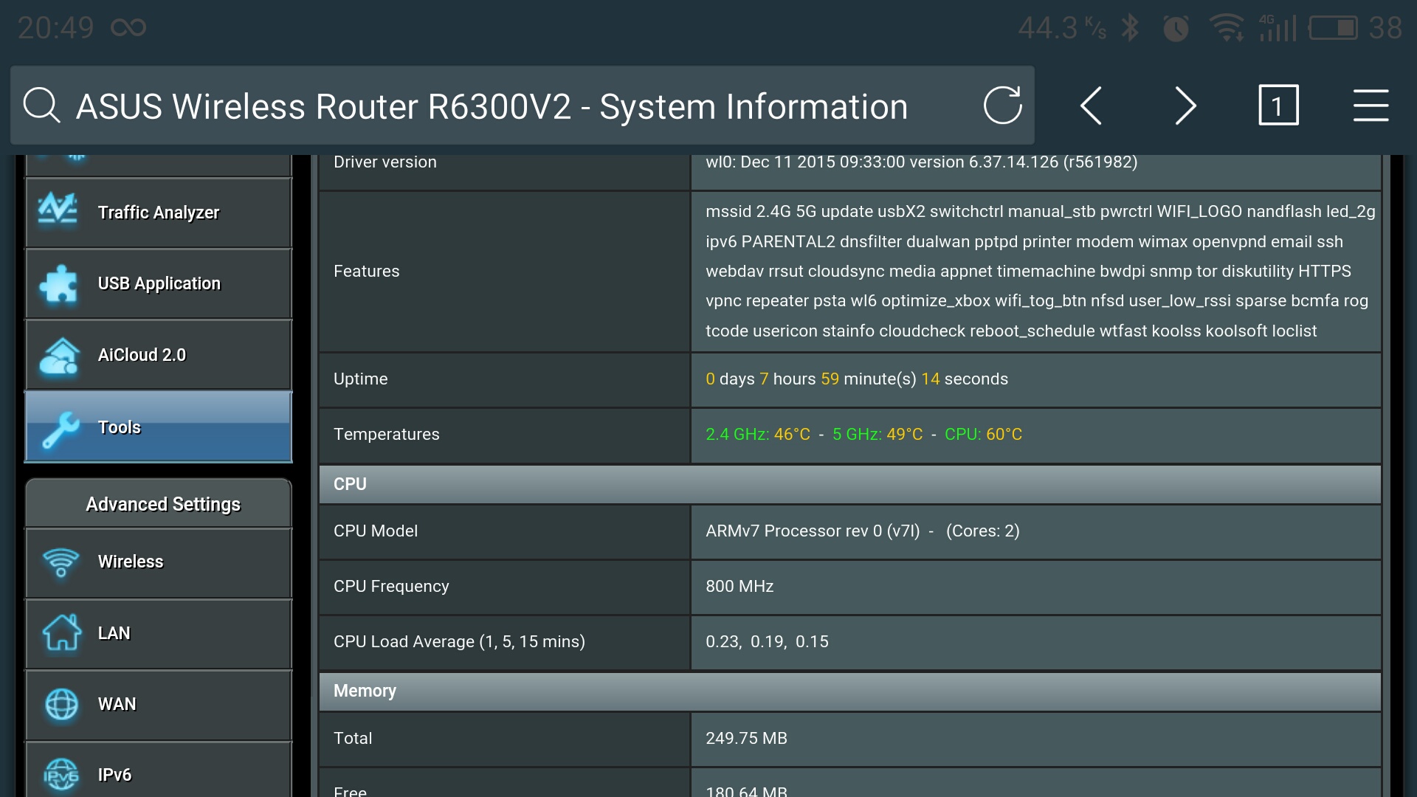Image resolution: width=1417 pixels, height=797 pixels.
Task: Click the Uptime value text
Action: tap(856, 379)
